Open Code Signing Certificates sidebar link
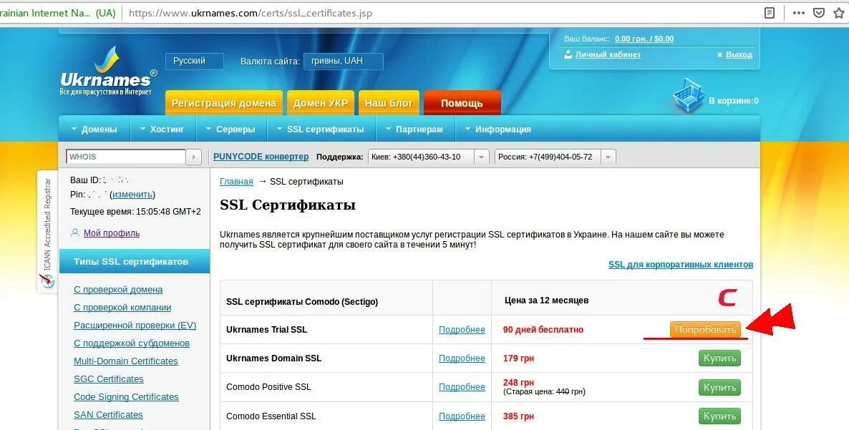Image resolution: width=849 pixels, height=430 pixels. pos(126,396)
